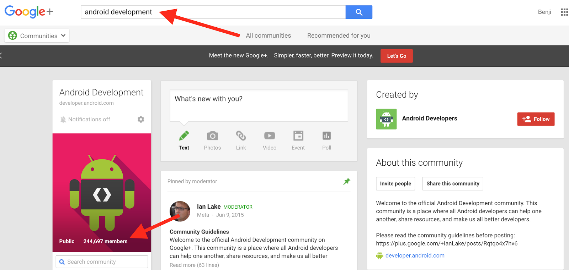Click 244,697 members count
Screen dimensions: 569x270
pyautogui.click(x=105, y=241)
